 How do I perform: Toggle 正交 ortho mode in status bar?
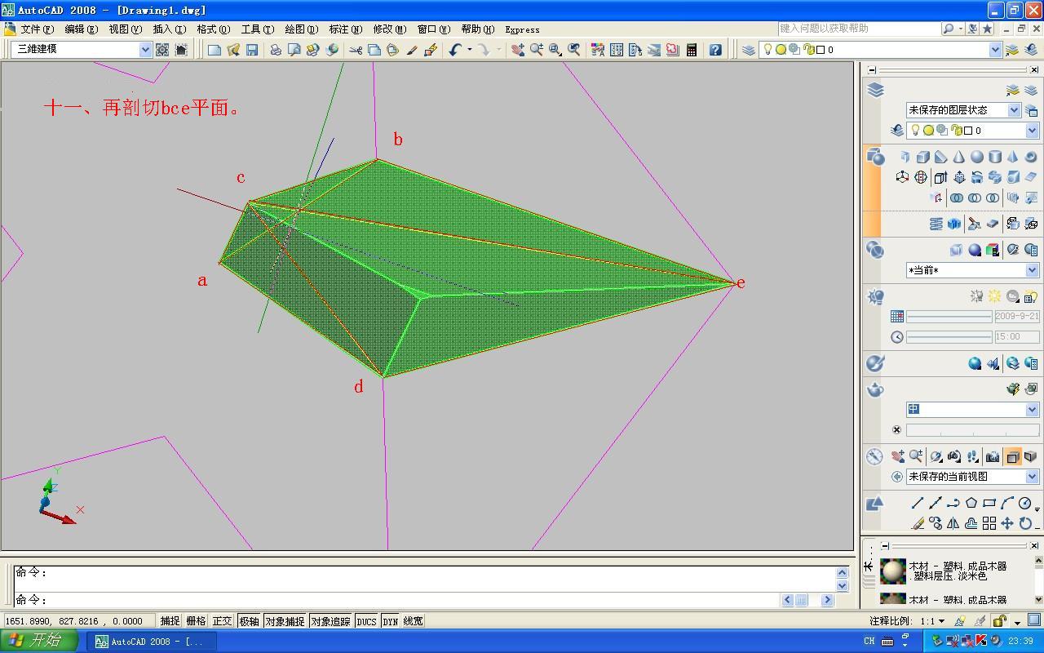click(223, 621)
